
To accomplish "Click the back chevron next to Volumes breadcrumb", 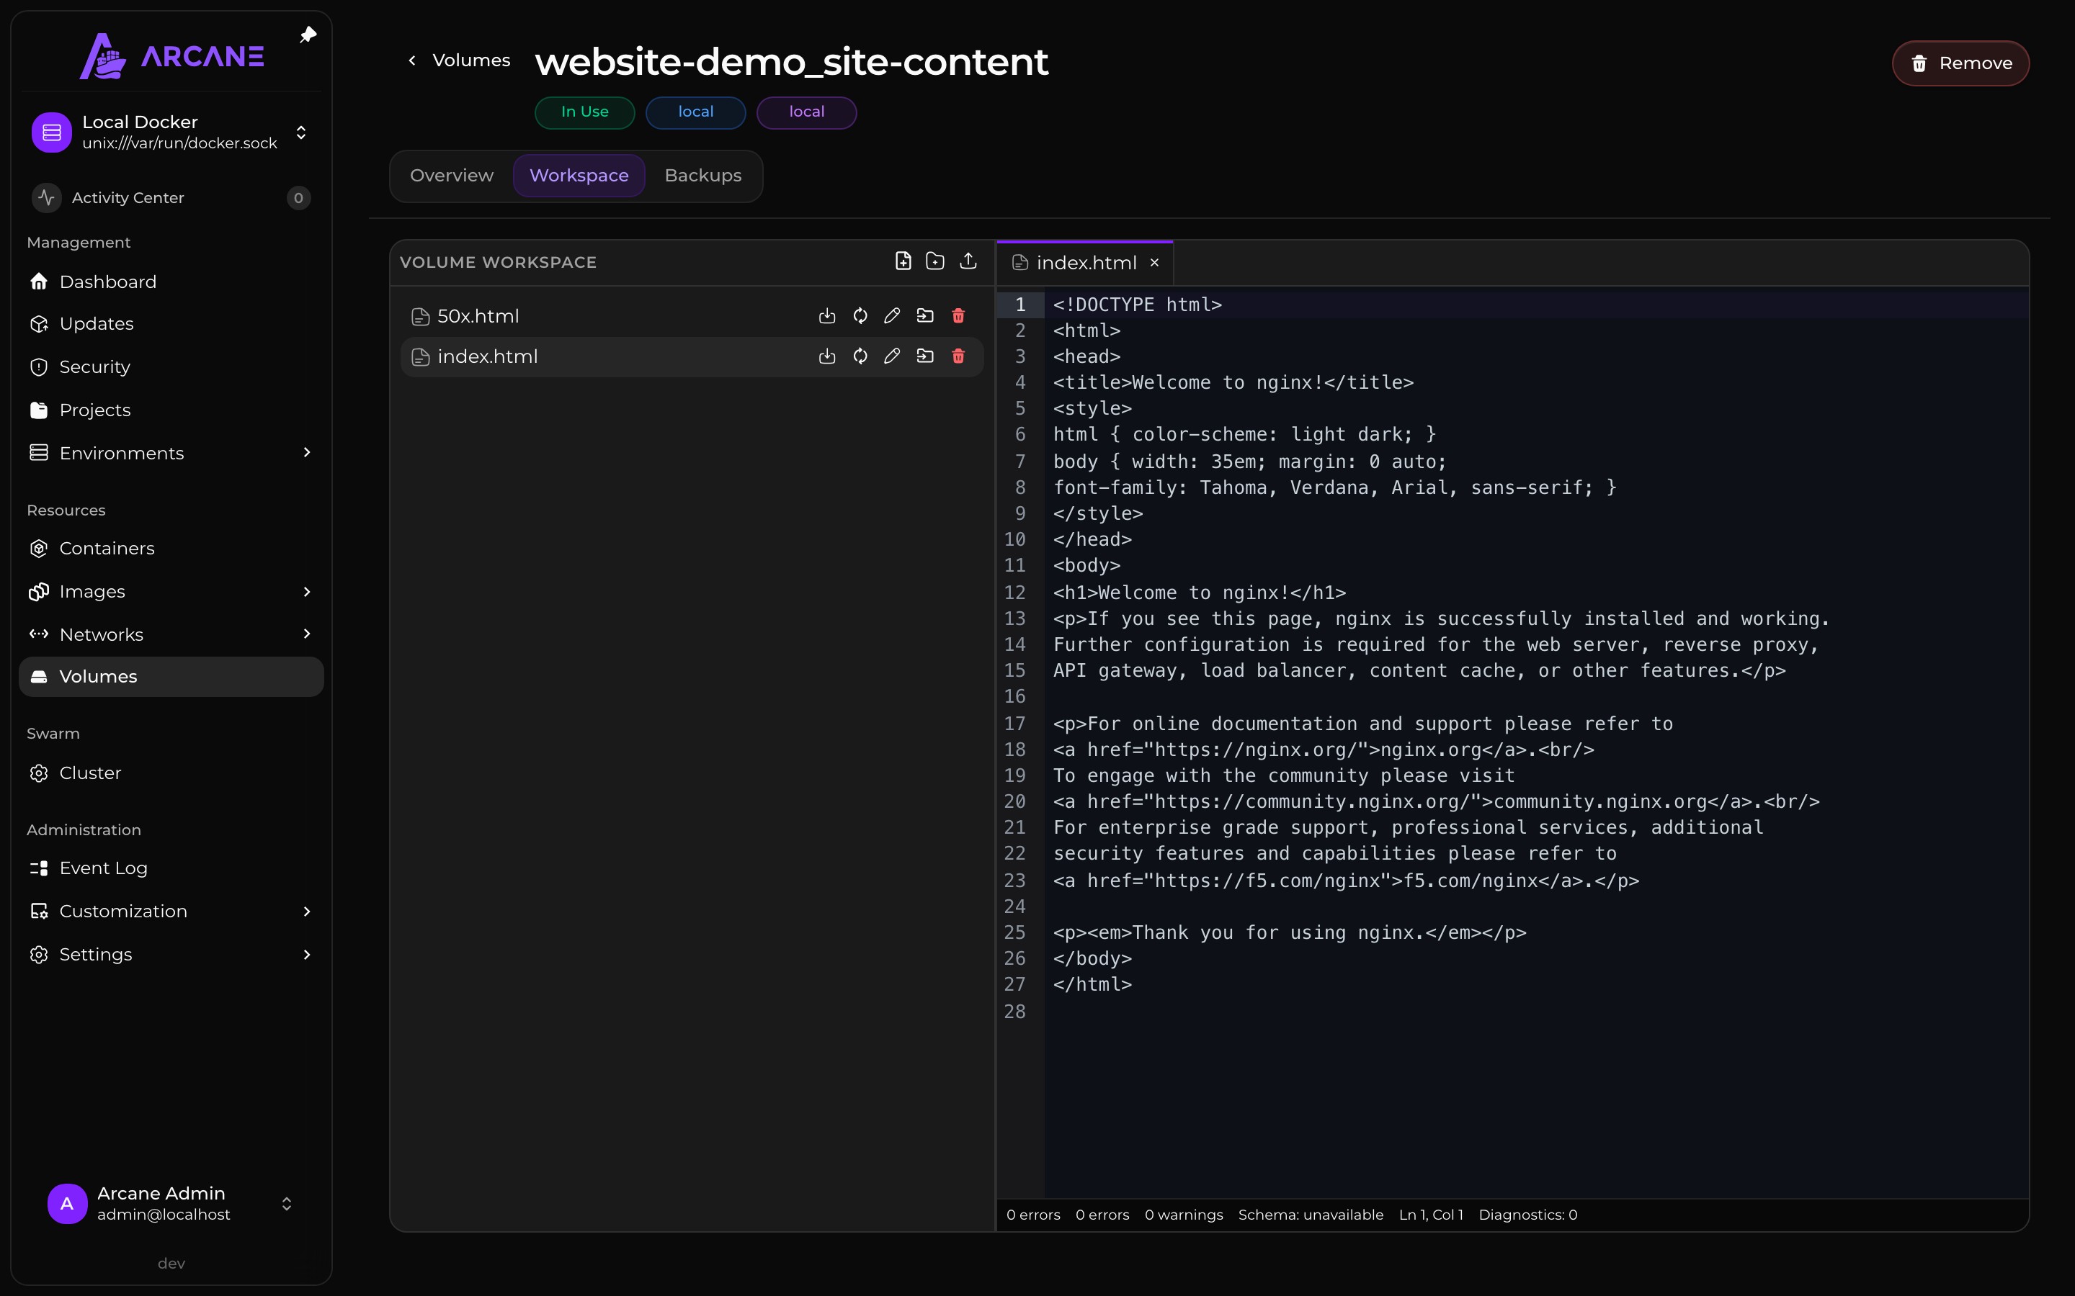I will [x=412, y=61].
